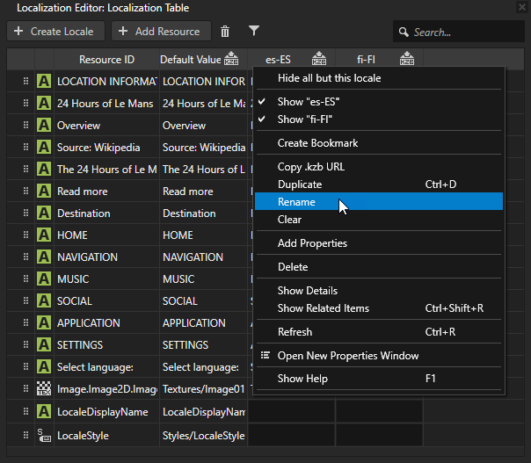Click the trash delete icon in toolbar
This screenshot has width=531, height=463.
[x=225, y=32]
